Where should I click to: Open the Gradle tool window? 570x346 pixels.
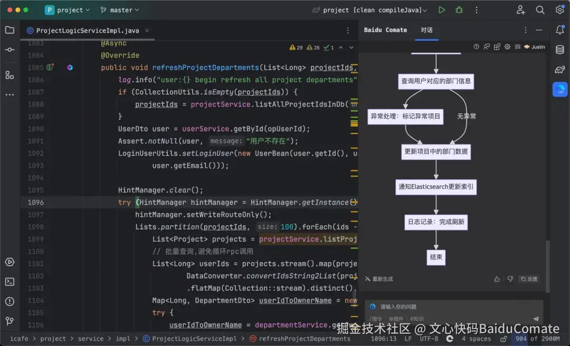pos(560,69)
